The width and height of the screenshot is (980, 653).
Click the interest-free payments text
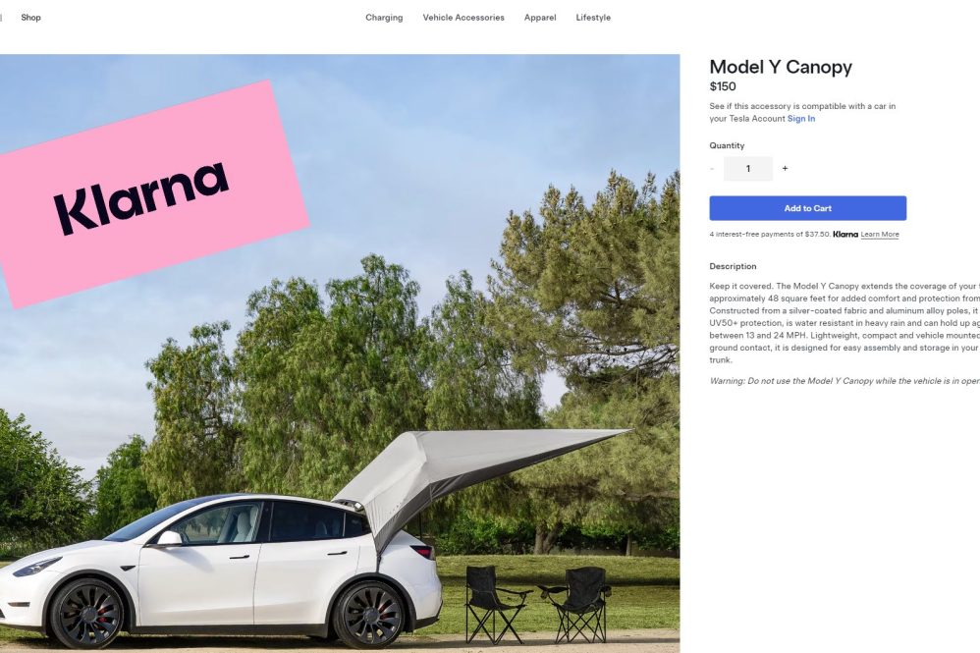pyautogui.click(x=770, y=235)
